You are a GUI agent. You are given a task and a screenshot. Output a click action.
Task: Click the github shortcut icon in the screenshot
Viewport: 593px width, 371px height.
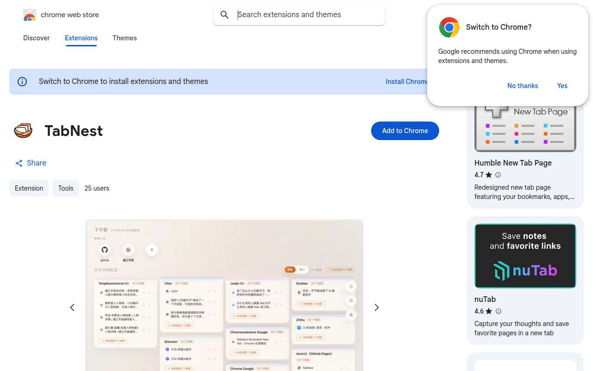coord(105,250)
